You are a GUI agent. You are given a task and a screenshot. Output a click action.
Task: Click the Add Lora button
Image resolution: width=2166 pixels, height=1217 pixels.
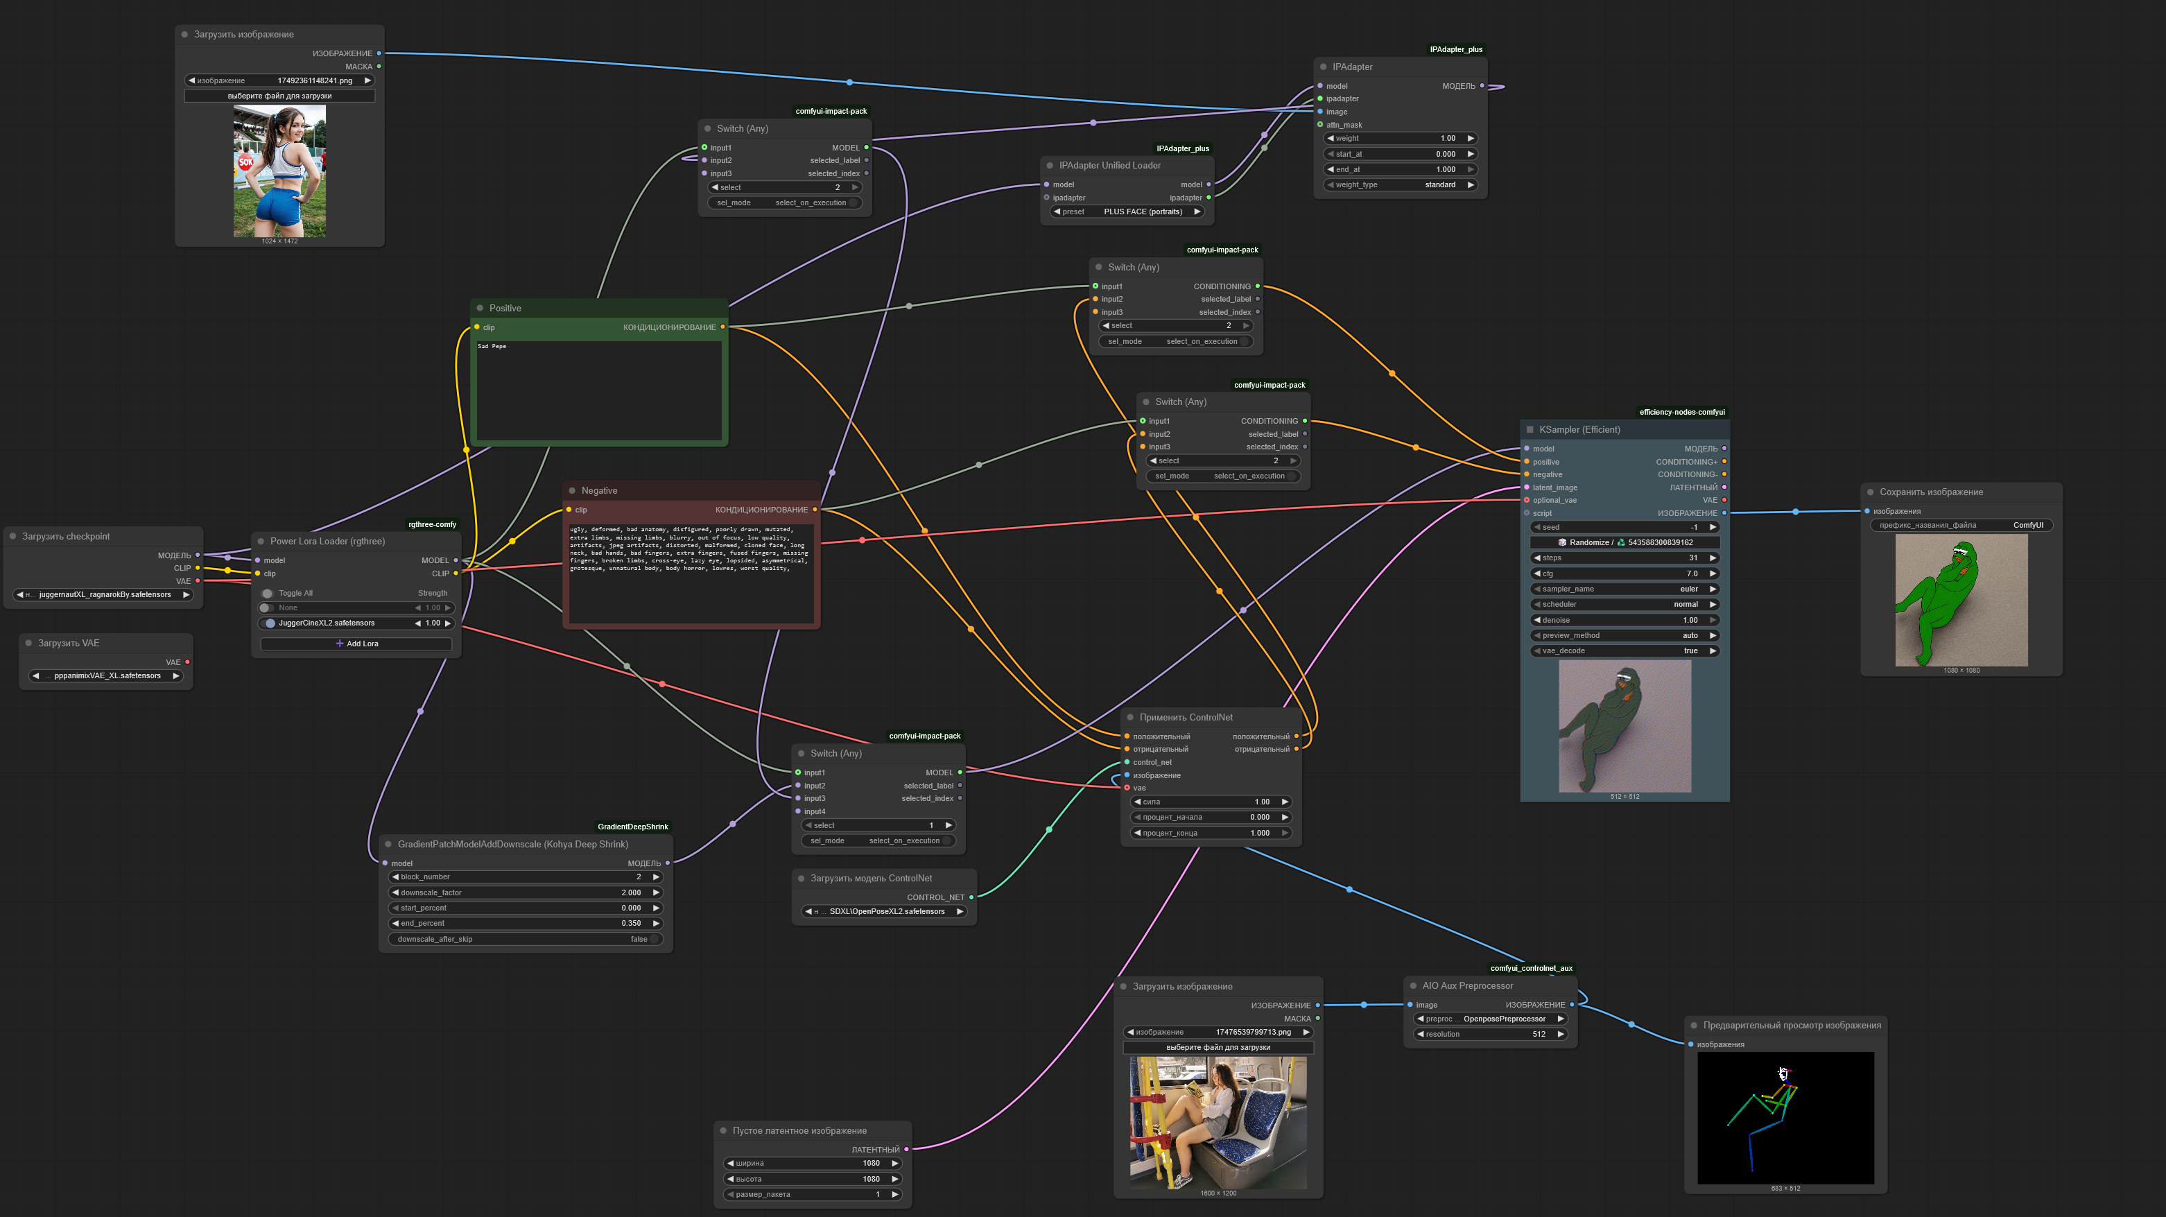(x=356, y=644)
